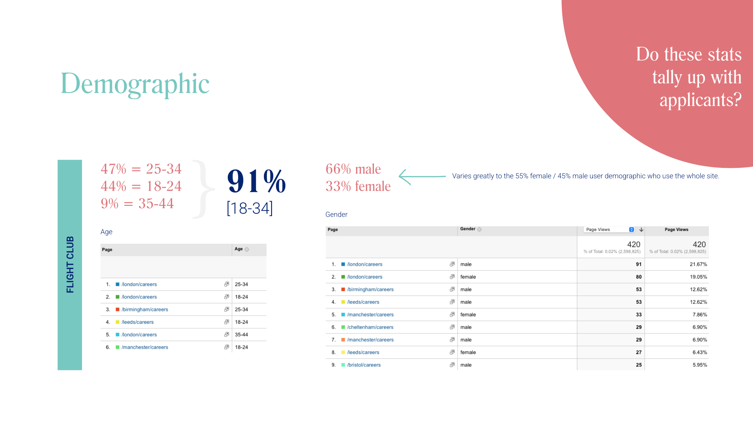This screenshot has width=753, height=423.
Task: Open external link icon for /london/careers 18-24 row
Action: click(226, 297)
